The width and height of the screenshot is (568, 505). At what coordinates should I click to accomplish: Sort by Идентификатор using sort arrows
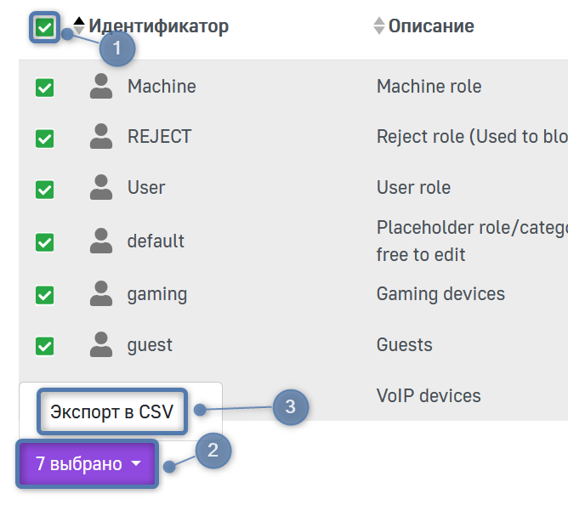[79, 26]
